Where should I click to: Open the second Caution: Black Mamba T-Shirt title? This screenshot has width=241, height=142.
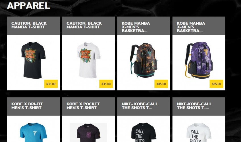pos(84,25)
